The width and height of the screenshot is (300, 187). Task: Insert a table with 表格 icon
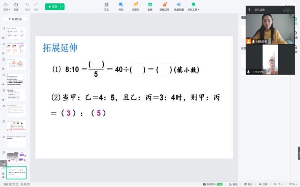150,6
